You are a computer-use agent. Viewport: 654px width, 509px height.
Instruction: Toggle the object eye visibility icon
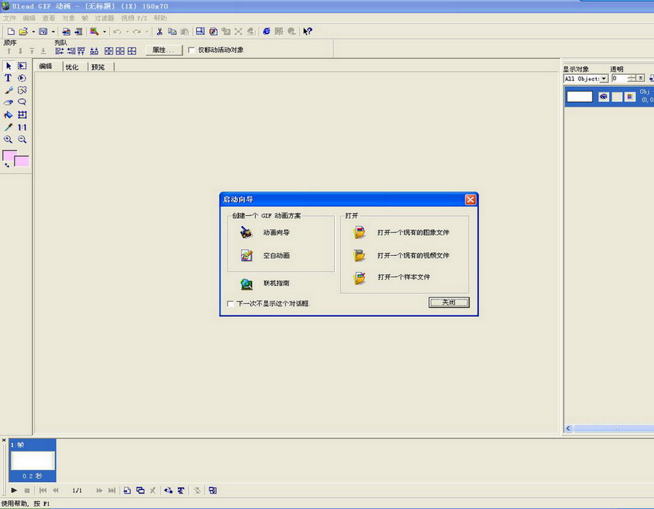pos(604,97)
